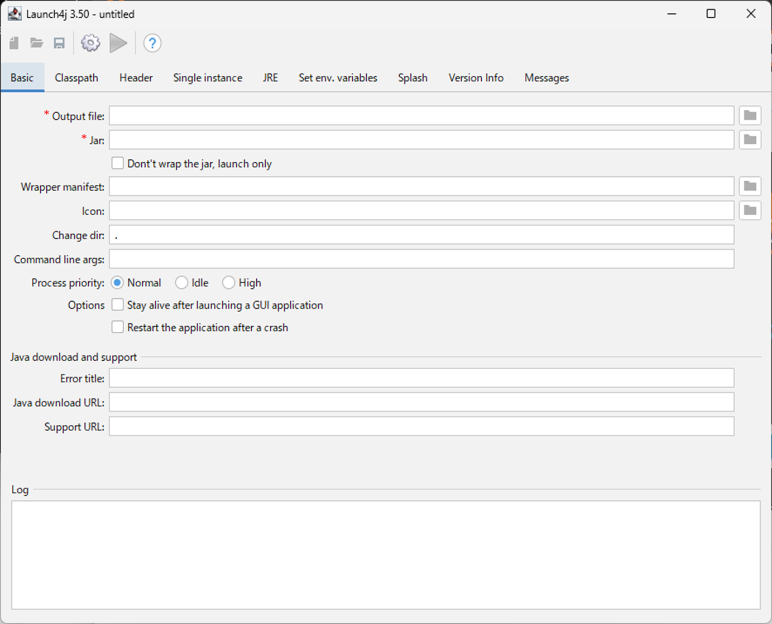Choose High process priority
Image resolution: width=772 pixels, height=624 pixels.
228,283
